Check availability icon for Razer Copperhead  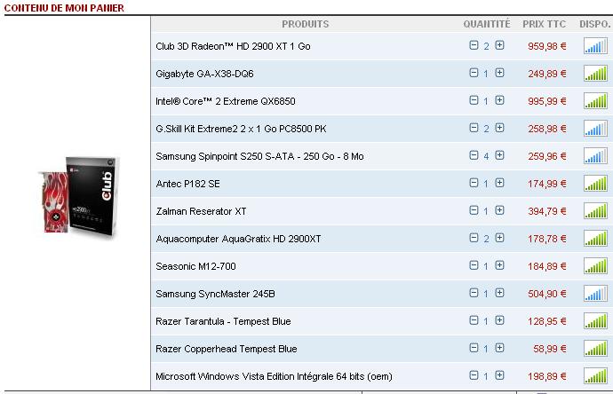[596, 349]
